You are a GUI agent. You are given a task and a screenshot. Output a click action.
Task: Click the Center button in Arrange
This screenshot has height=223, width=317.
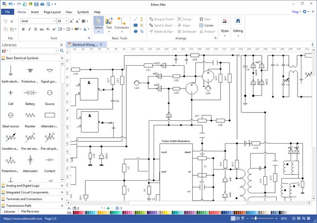coord(206,25)
